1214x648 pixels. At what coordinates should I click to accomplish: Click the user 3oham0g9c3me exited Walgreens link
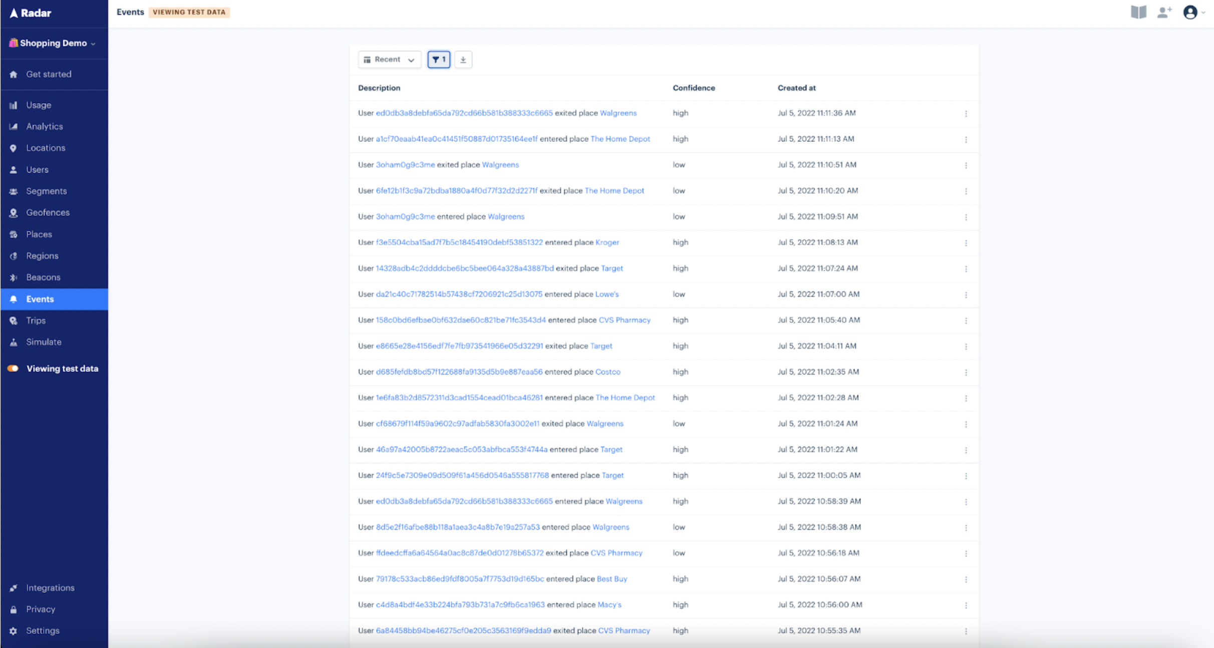click(x=405, y=165)
